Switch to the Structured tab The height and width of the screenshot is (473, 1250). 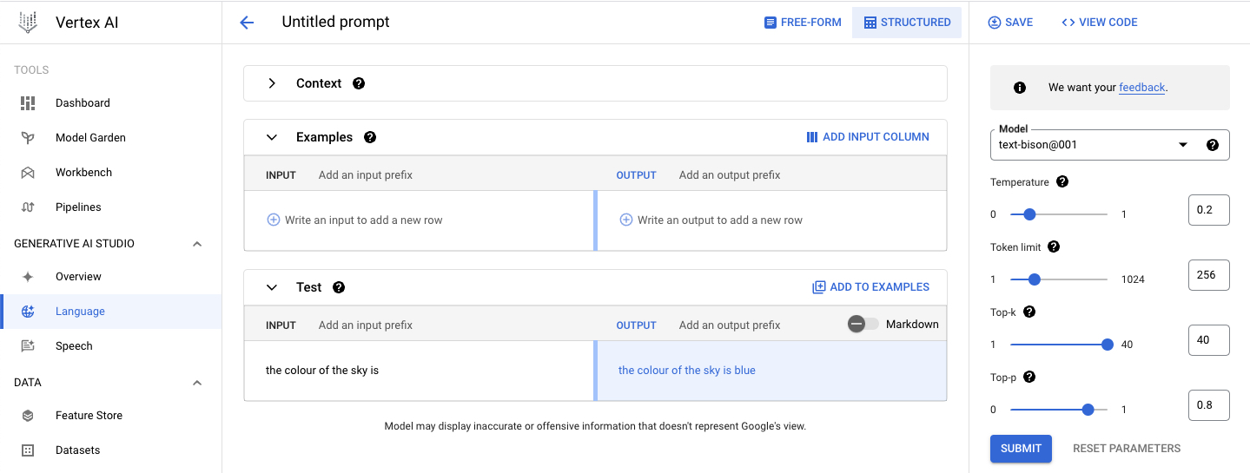pyautogui.click(x=907, y=23)
